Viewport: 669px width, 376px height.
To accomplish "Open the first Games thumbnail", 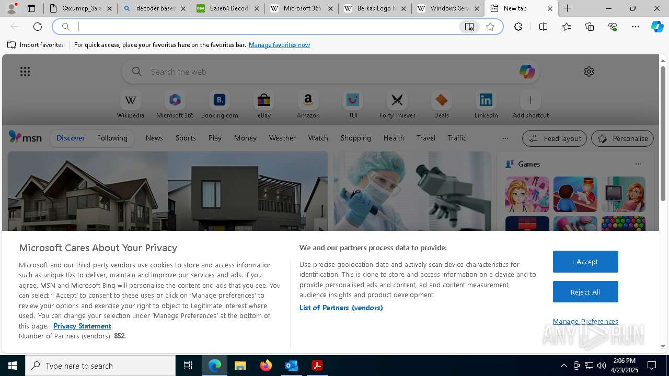I will 527,194.
